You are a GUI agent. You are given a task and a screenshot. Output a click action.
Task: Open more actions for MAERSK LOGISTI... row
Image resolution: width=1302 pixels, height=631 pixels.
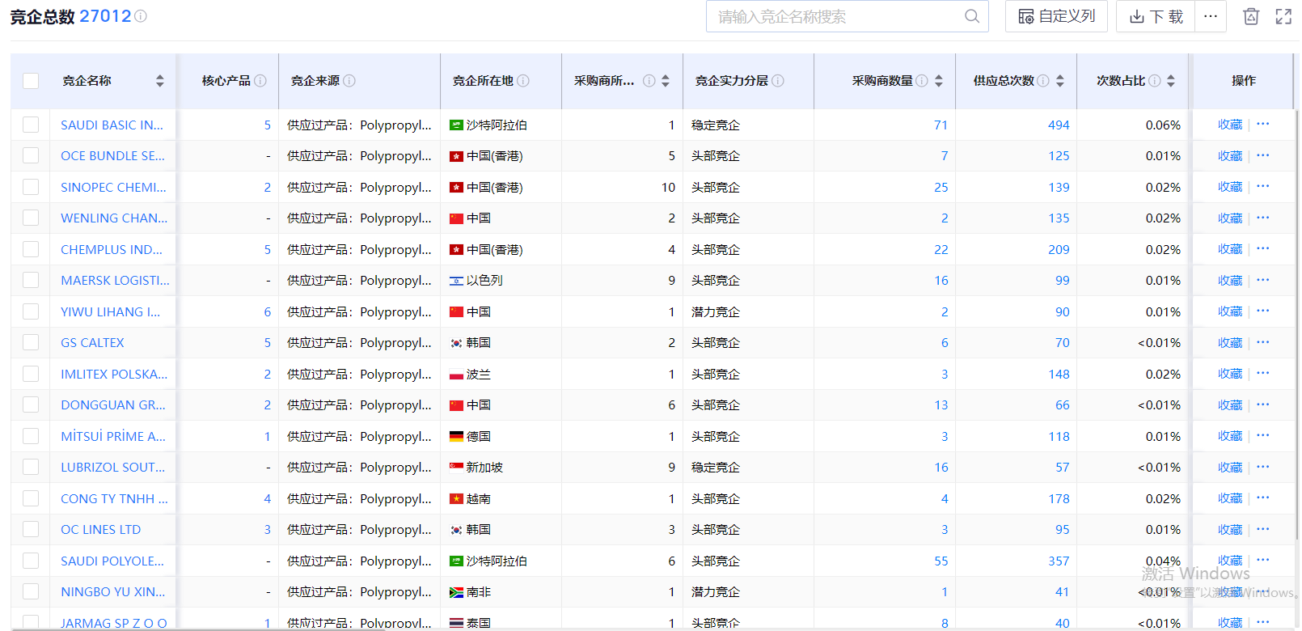(x=1263, y=280)
